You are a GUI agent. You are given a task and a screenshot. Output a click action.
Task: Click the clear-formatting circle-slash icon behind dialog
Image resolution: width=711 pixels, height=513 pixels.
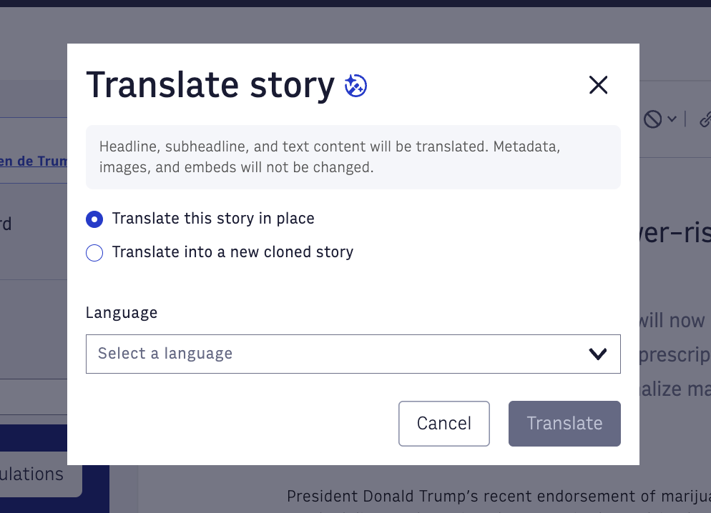coord(652,119)
